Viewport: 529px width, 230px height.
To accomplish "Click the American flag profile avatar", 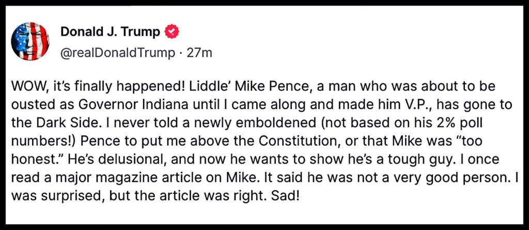I will 30,41.
